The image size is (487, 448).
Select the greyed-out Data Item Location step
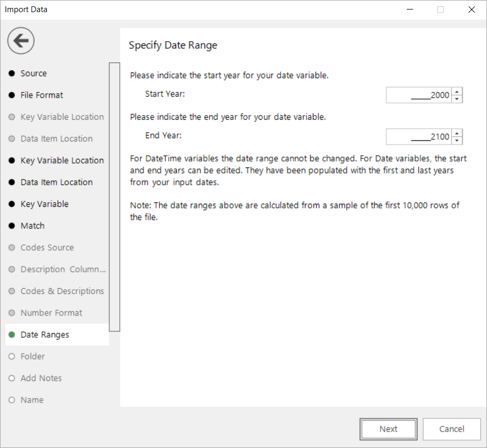[x=56, y=139]
